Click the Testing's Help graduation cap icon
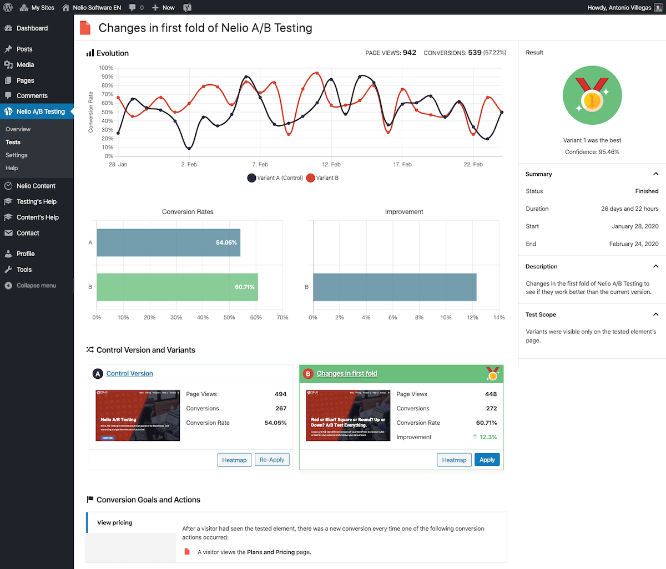The height and width of the screenshot is (569, 666). click(8, 202)
